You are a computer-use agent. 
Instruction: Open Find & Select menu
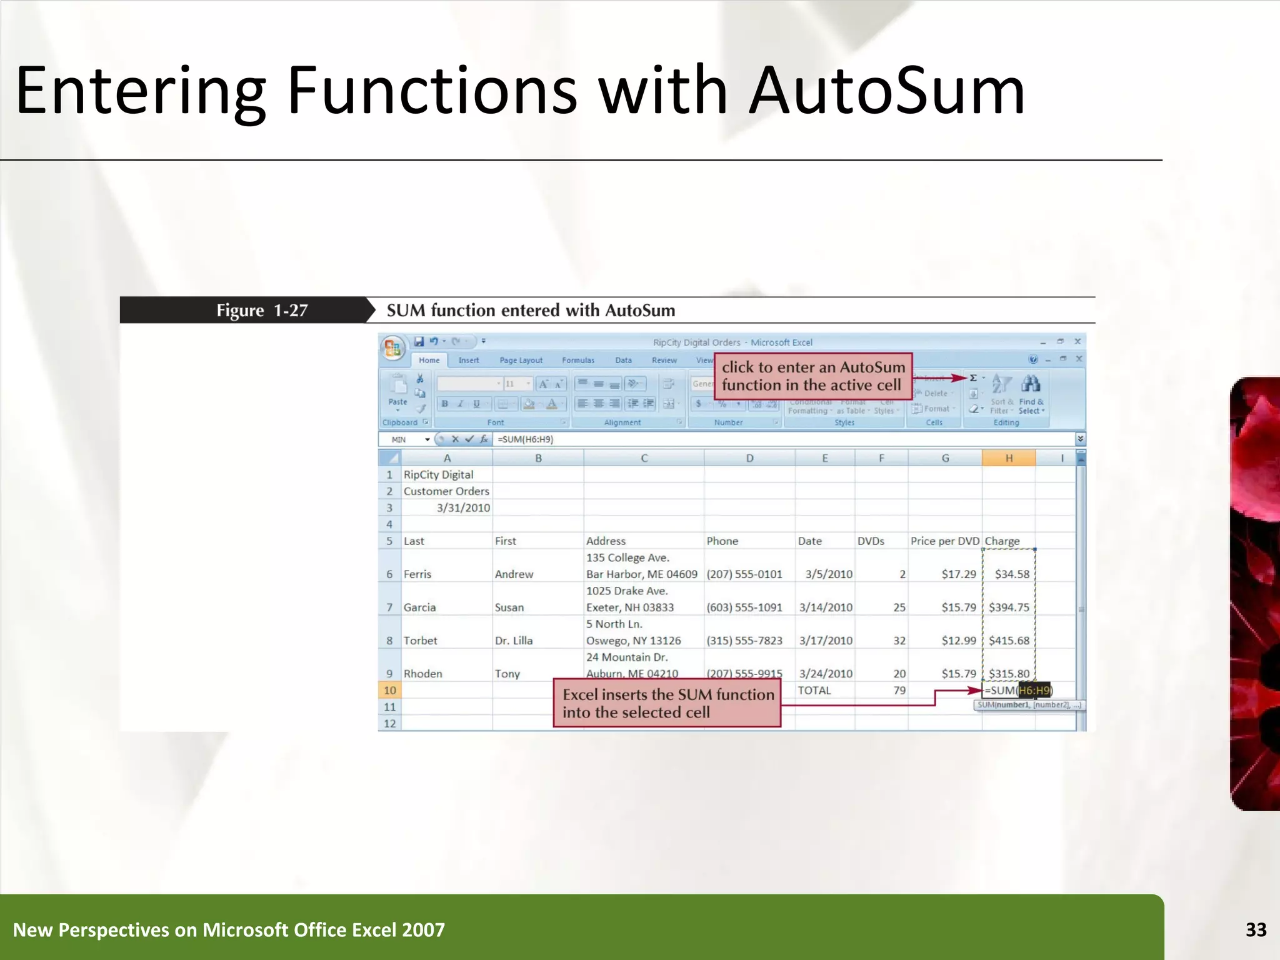point(1031,394)
